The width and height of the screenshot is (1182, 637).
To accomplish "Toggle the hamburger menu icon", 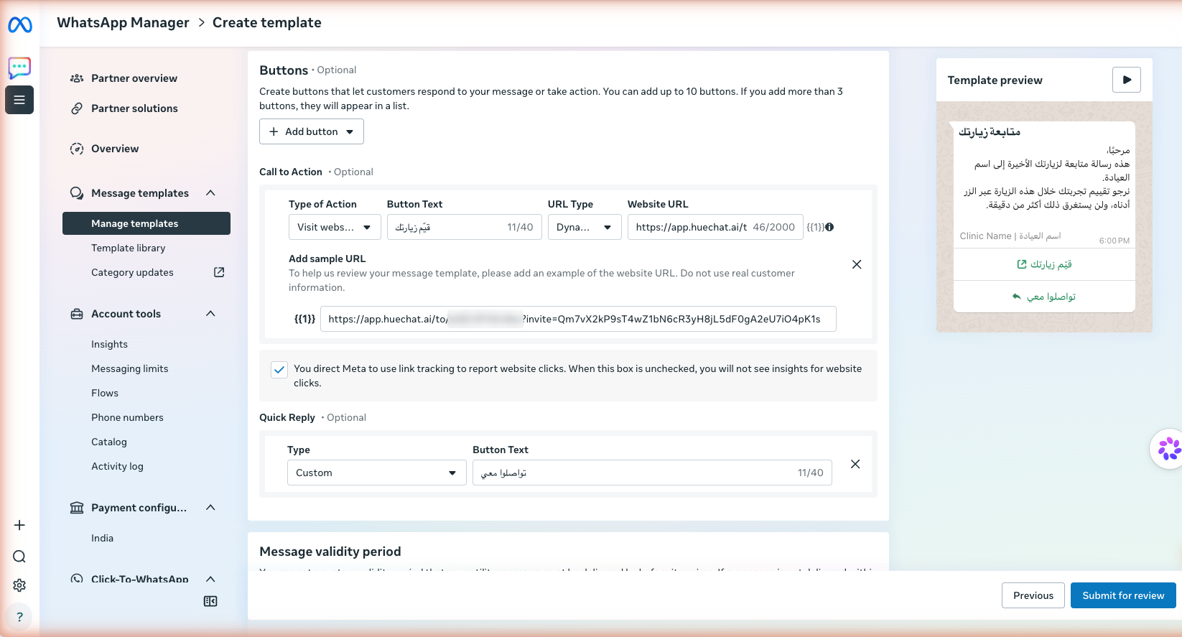I will click(x=19, y=100).
